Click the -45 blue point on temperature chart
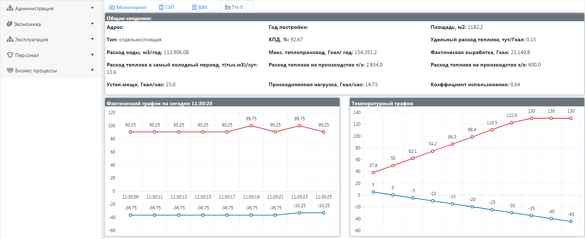Image resolution: width=585 pixels, height=239 pixels. click(x=571, y=221)
